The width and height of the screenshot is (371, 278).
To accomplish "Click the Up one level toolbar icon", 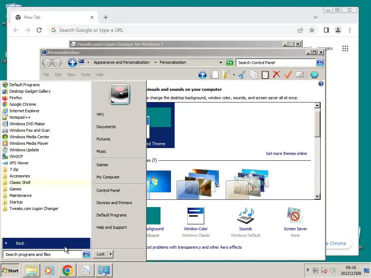I will (202, 75).
